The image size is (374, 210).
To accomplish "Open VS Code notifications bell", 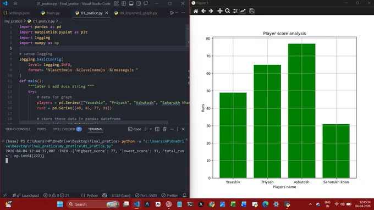I will pyautogui.click(x=184, y=195).
